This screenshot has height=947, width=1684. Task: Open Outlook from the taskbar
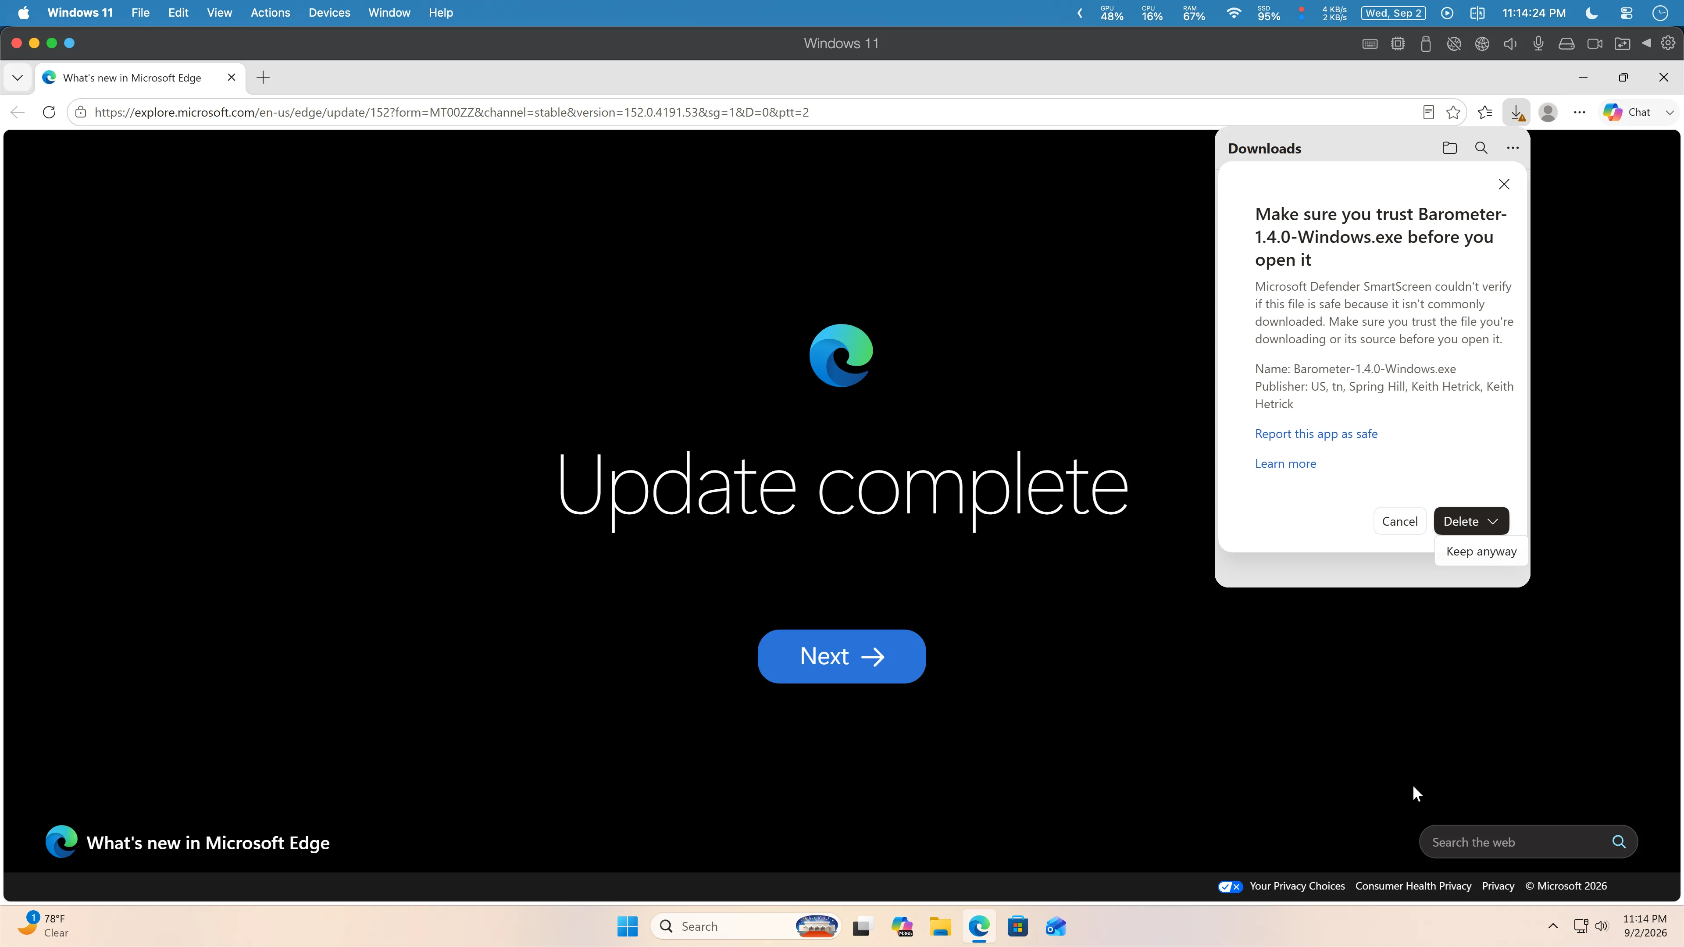1056,927
